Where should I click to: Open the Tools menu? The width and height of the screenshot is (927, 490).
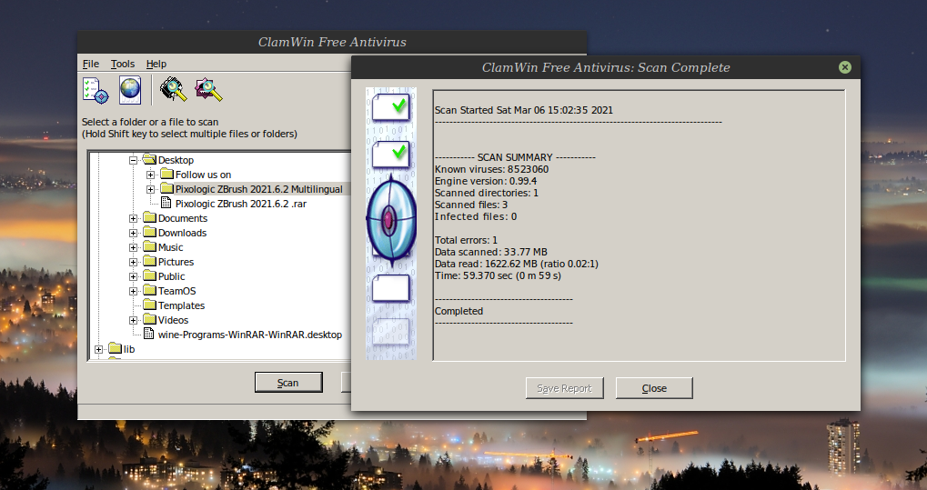pos(123,64)
